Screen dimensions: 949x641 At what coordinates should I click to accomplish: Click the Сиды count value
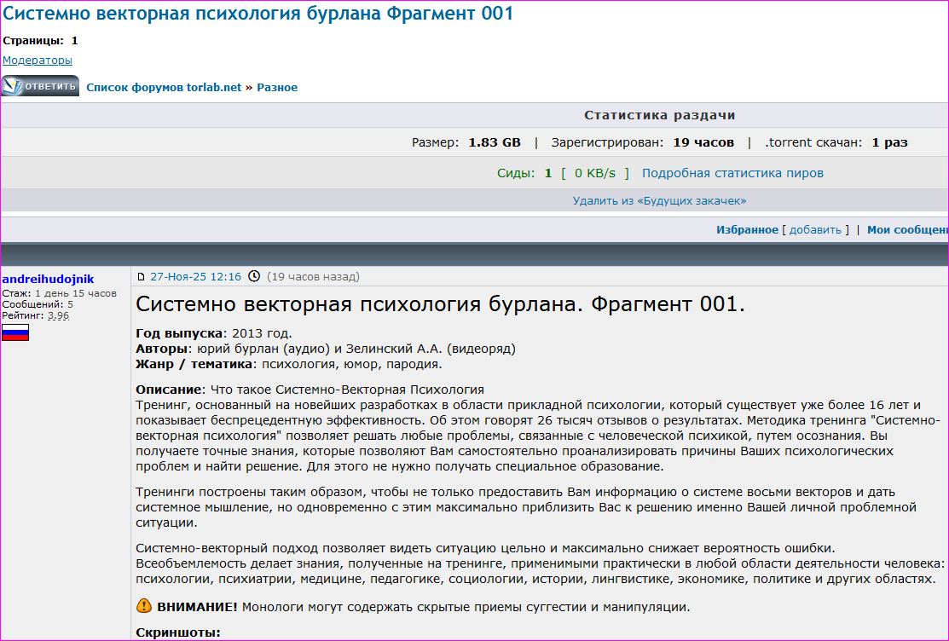(x=548, y=173)
